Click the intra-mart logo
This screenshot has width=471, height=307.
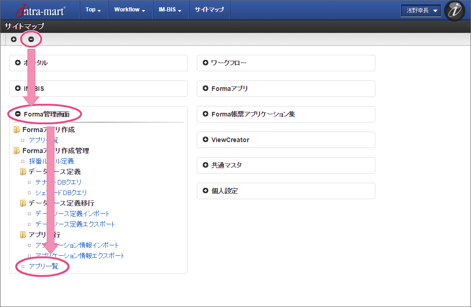point(40,10)
